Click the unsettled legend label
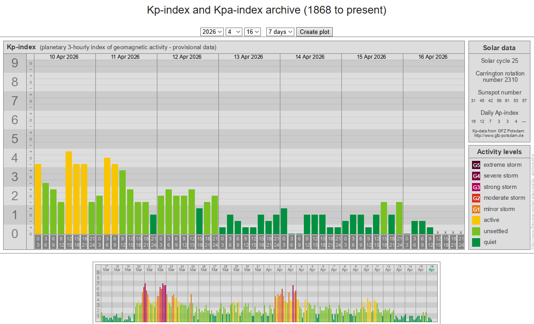 click(x=496, y=231)
